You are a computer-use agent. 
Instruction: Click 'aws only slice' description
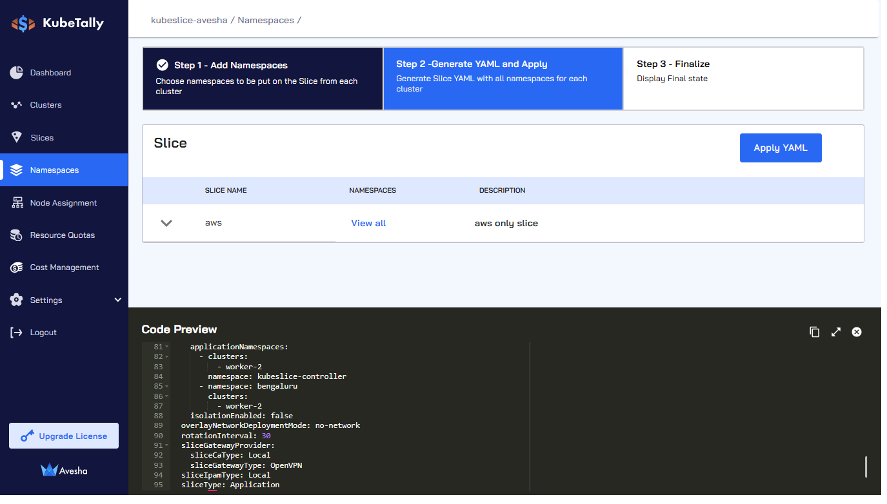point(506,223)
